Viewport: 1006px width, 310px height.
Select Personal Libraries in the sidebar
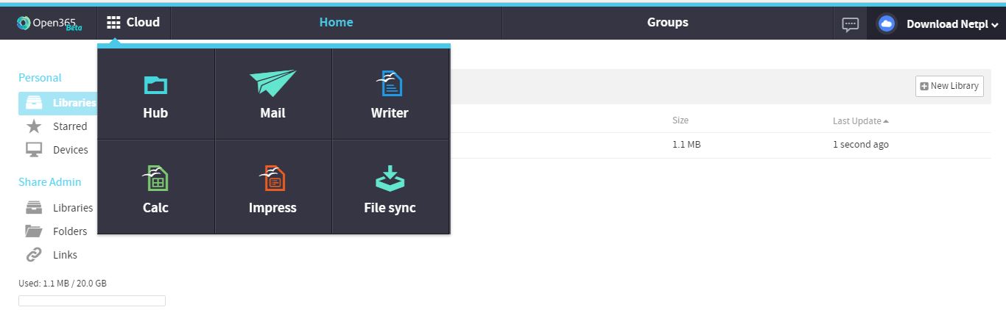click(57, 104)
